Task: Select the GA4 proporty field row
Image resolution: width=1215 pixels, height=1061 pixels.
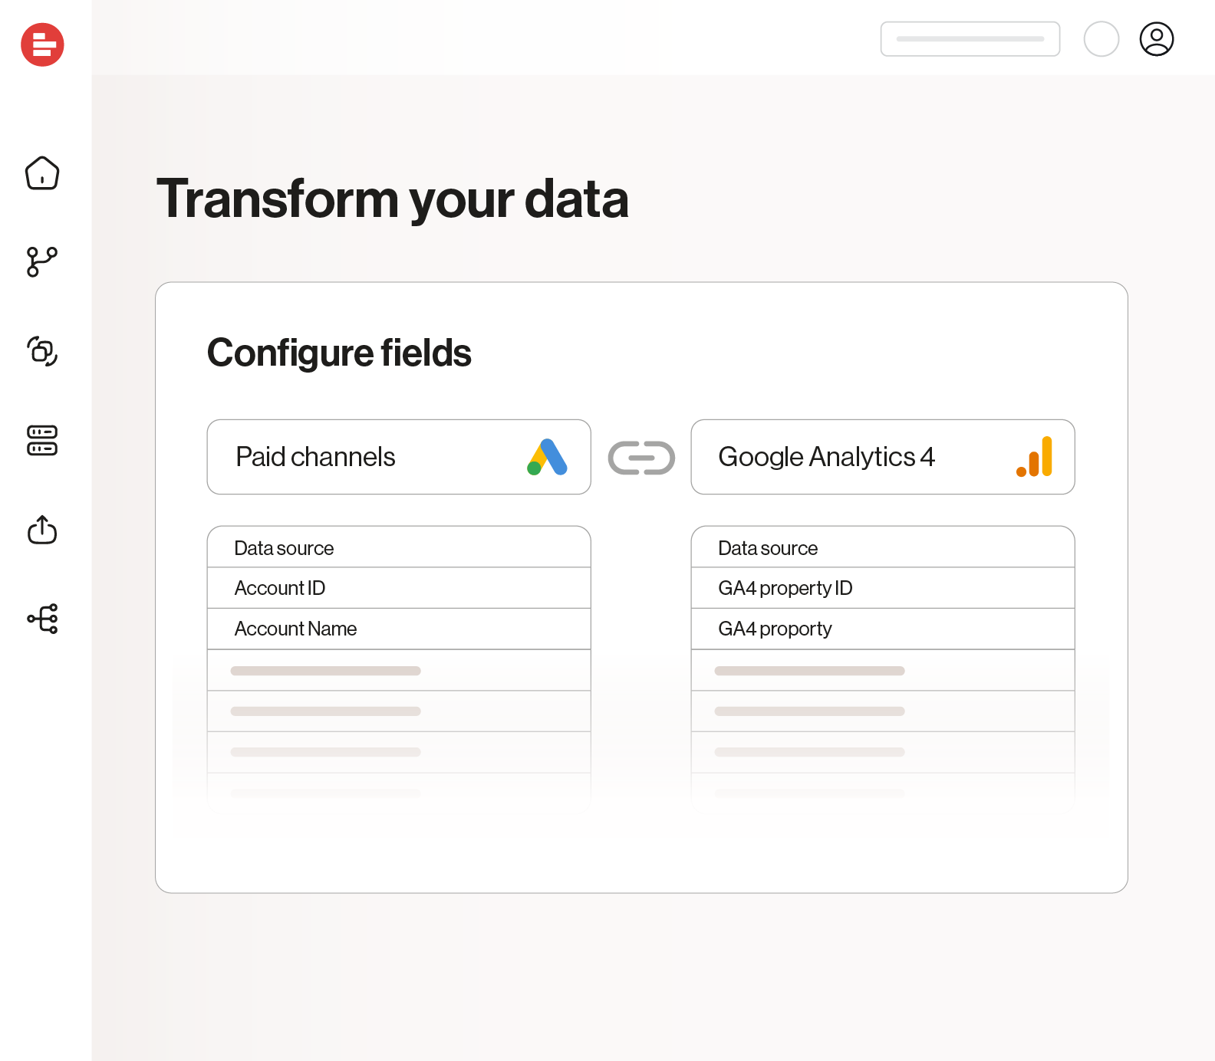Action: (882, 629)
